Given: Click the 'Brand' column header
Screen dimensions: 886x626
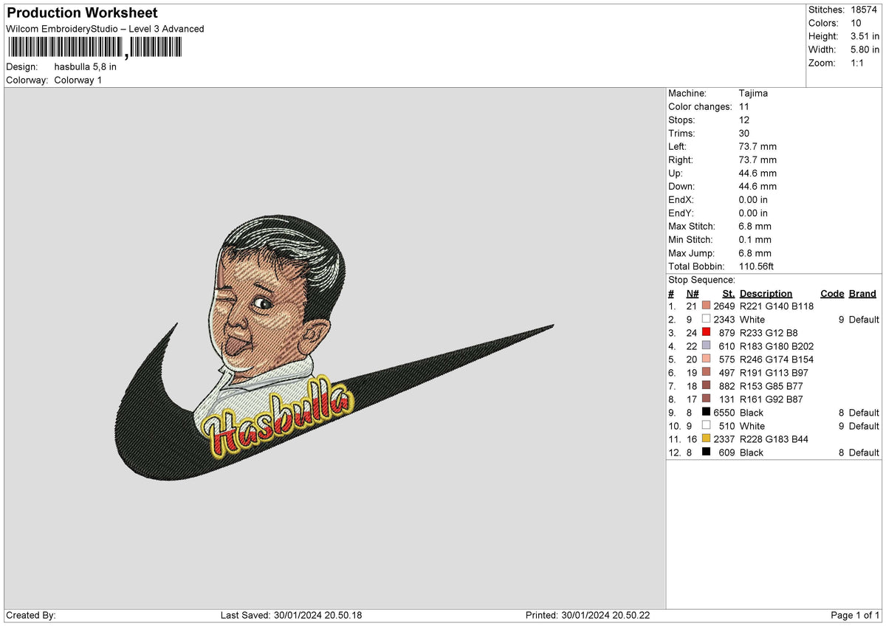Looking at the screenshot, I should tap(862, 293).
